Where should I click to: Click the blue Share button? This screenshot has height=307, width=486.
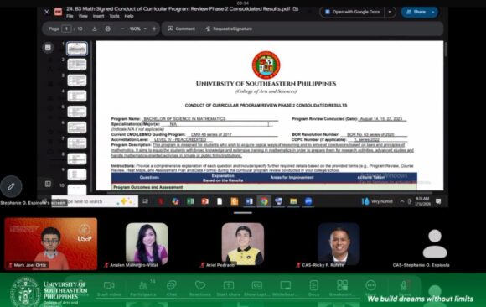(x=416, y=12)
